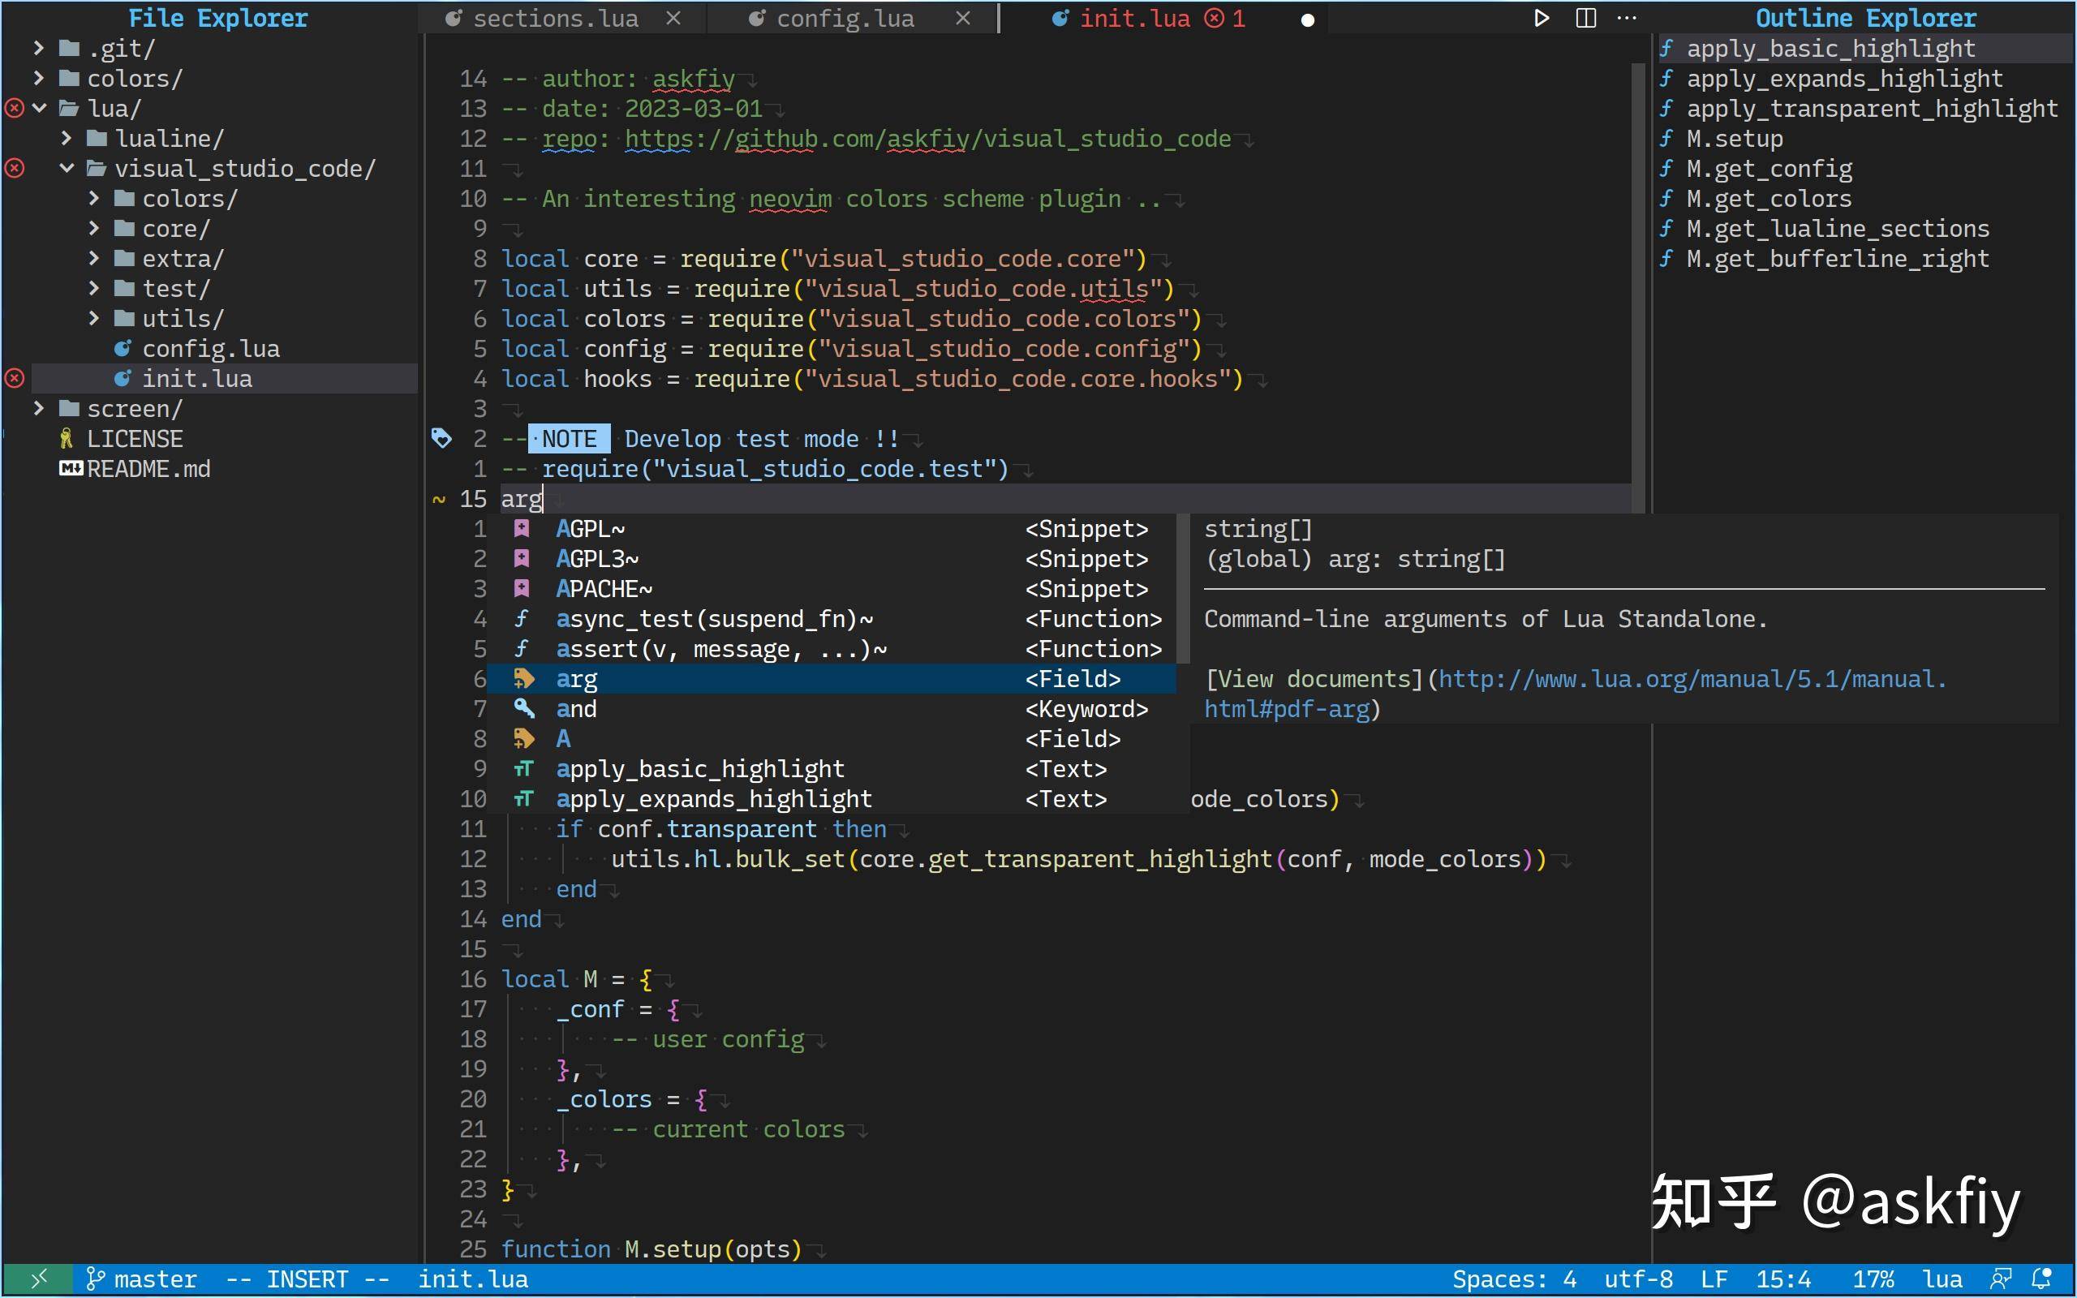2077x1298 pixels.
Task: Click the LICENSE key icon
Action: 66,439
